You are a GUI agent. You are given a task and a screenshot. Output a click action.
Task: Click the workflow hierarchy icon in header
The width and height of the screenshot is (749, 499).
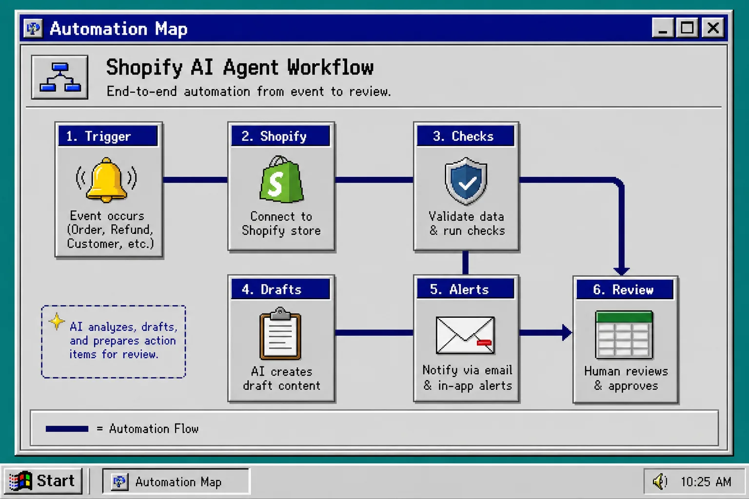coord(60,77)
